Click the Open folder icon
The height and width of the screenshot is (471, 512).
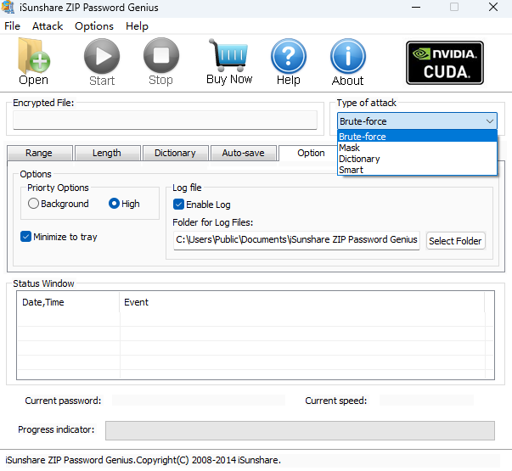coord(34,56)
